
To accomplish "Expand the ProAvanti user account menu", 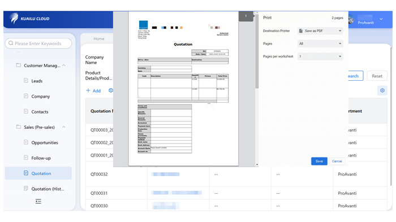I will pyautogui.click(x=381, y=19).
